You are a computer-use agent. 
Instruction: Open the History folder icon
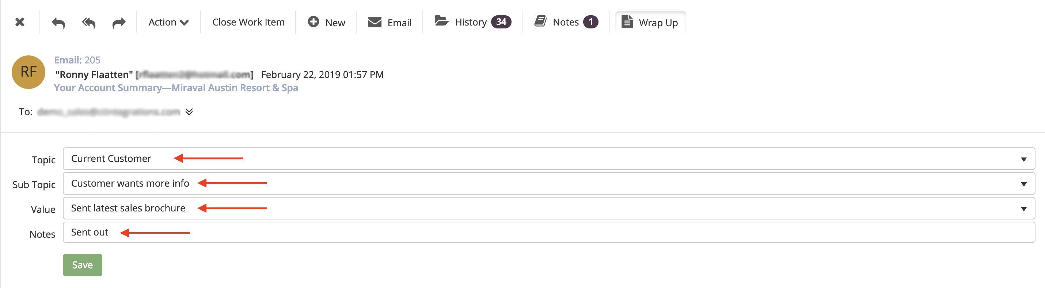point(441,21)
